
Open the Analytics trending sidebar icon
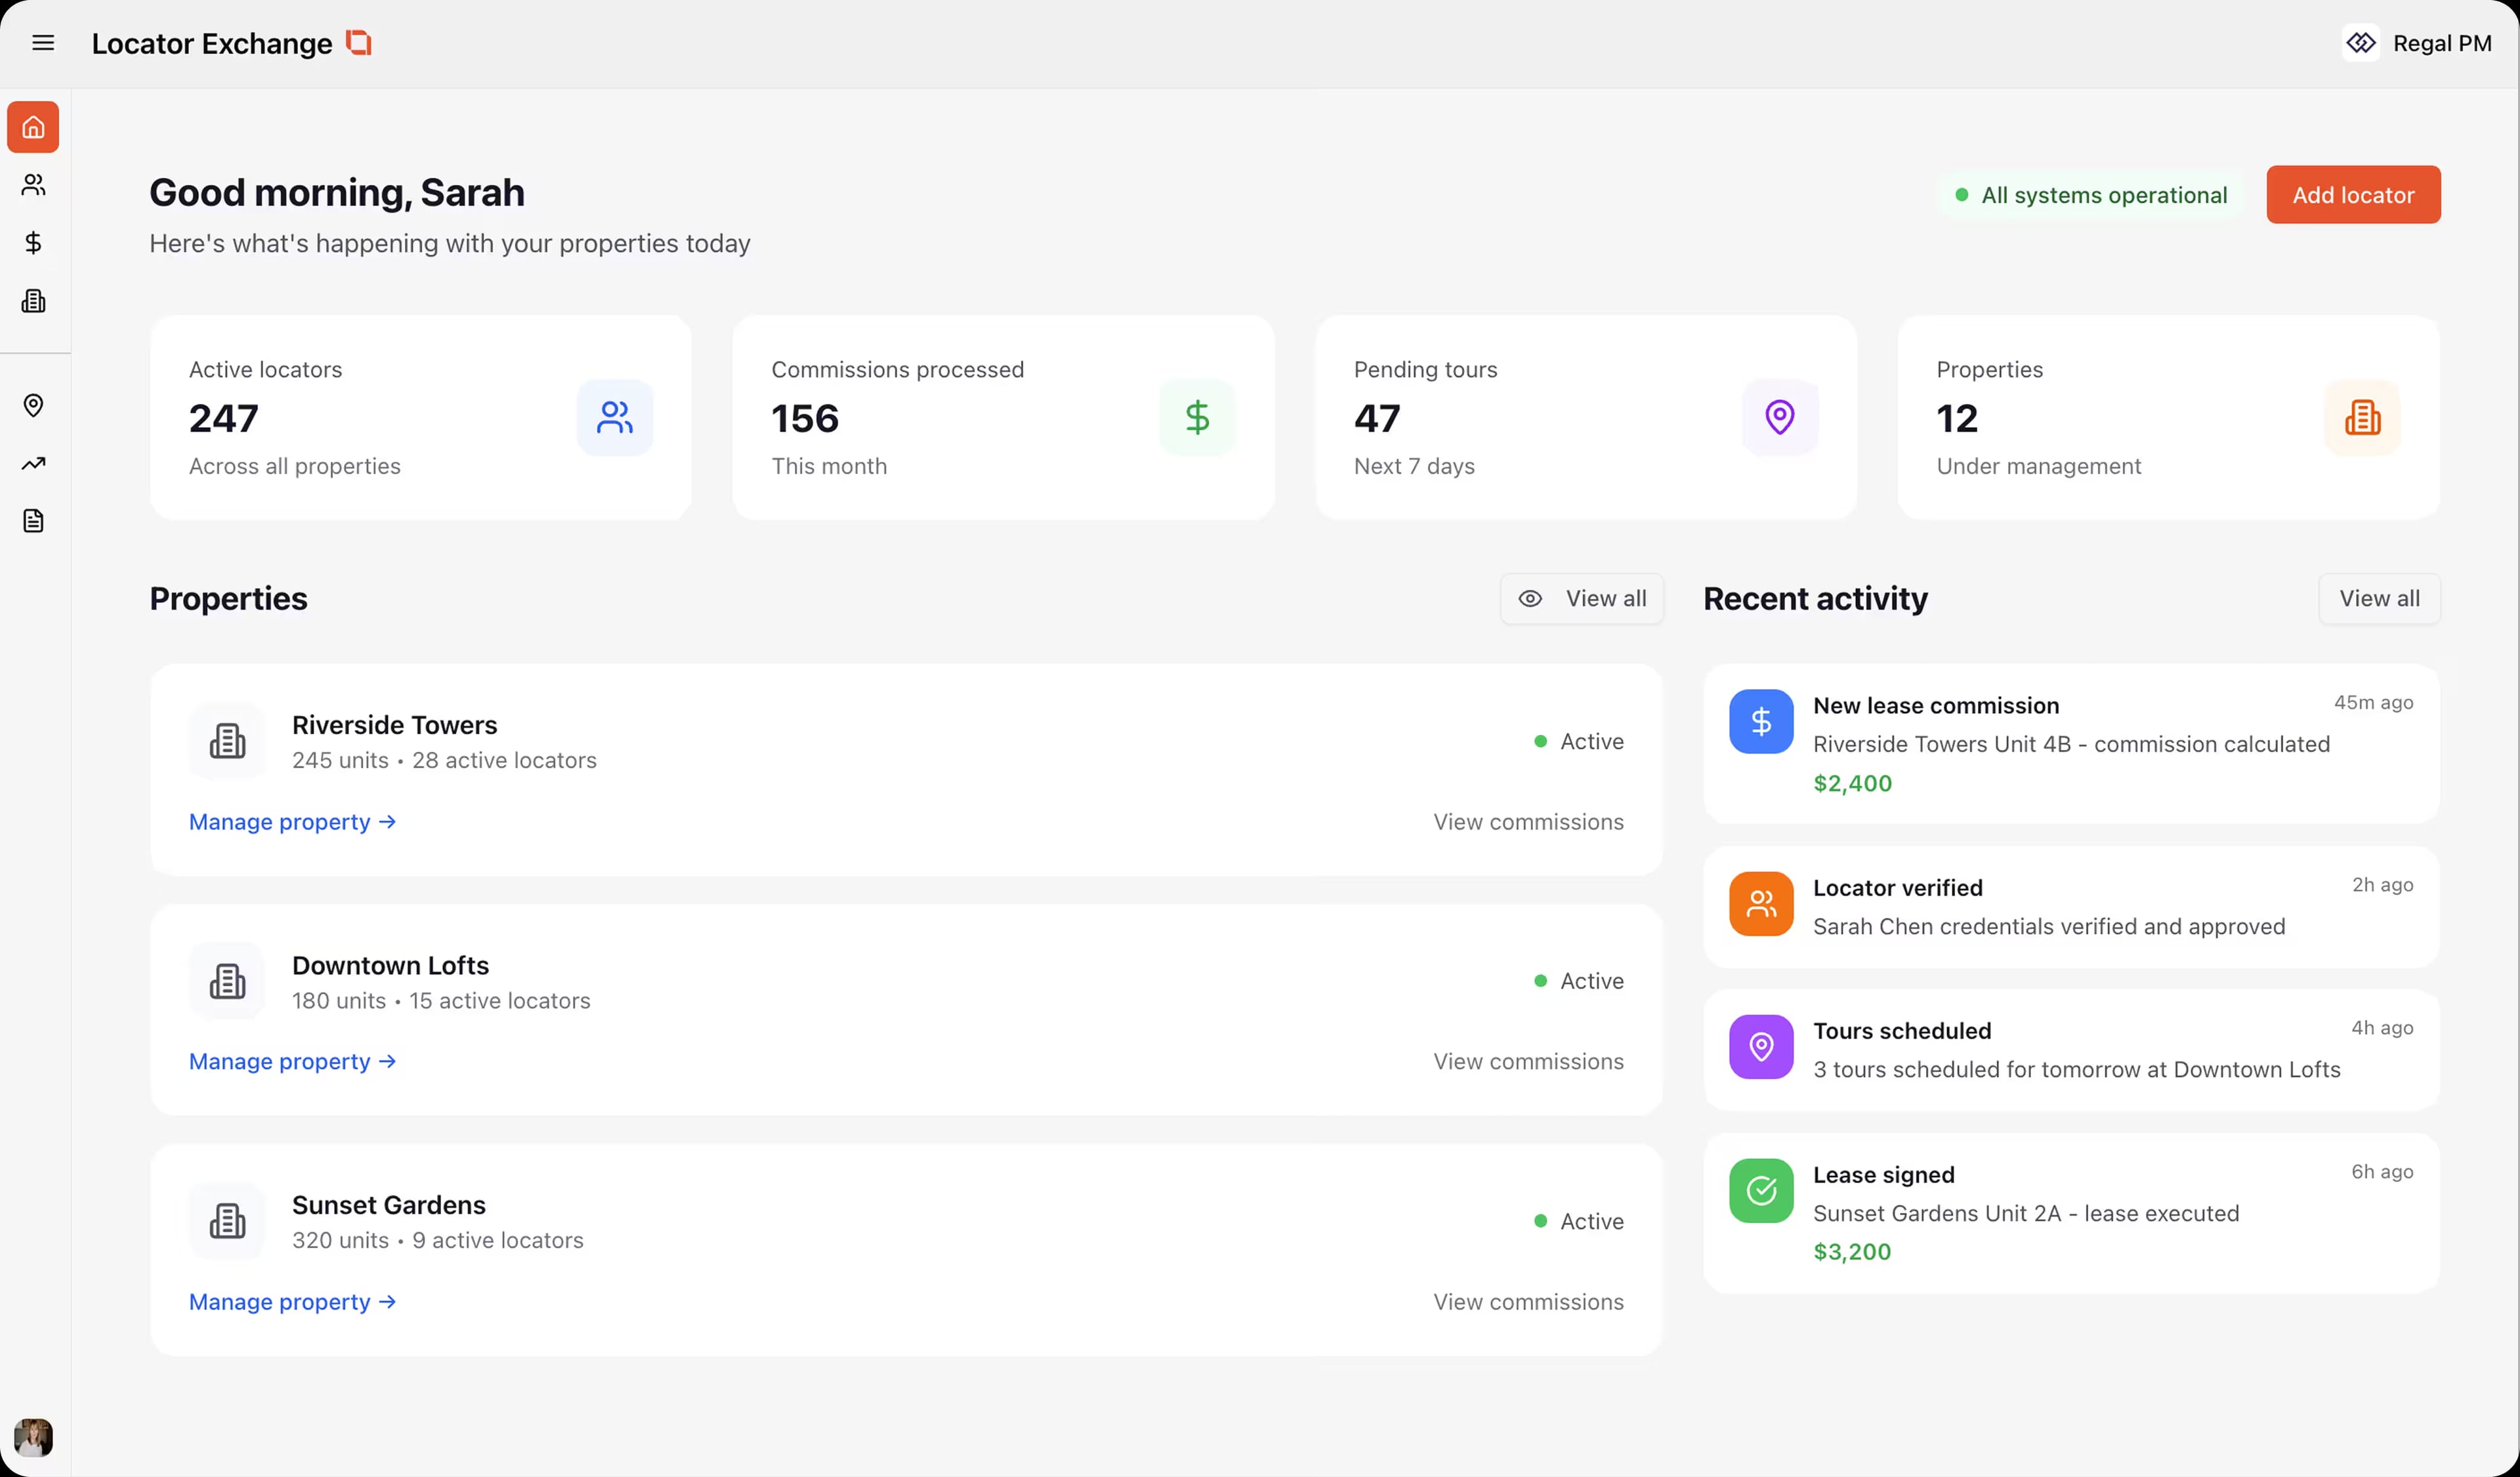pyautogui.click(x=33, y=463)
